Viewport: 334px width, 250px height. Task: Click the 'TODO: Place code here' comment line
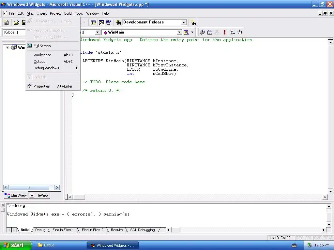point(114,82)
